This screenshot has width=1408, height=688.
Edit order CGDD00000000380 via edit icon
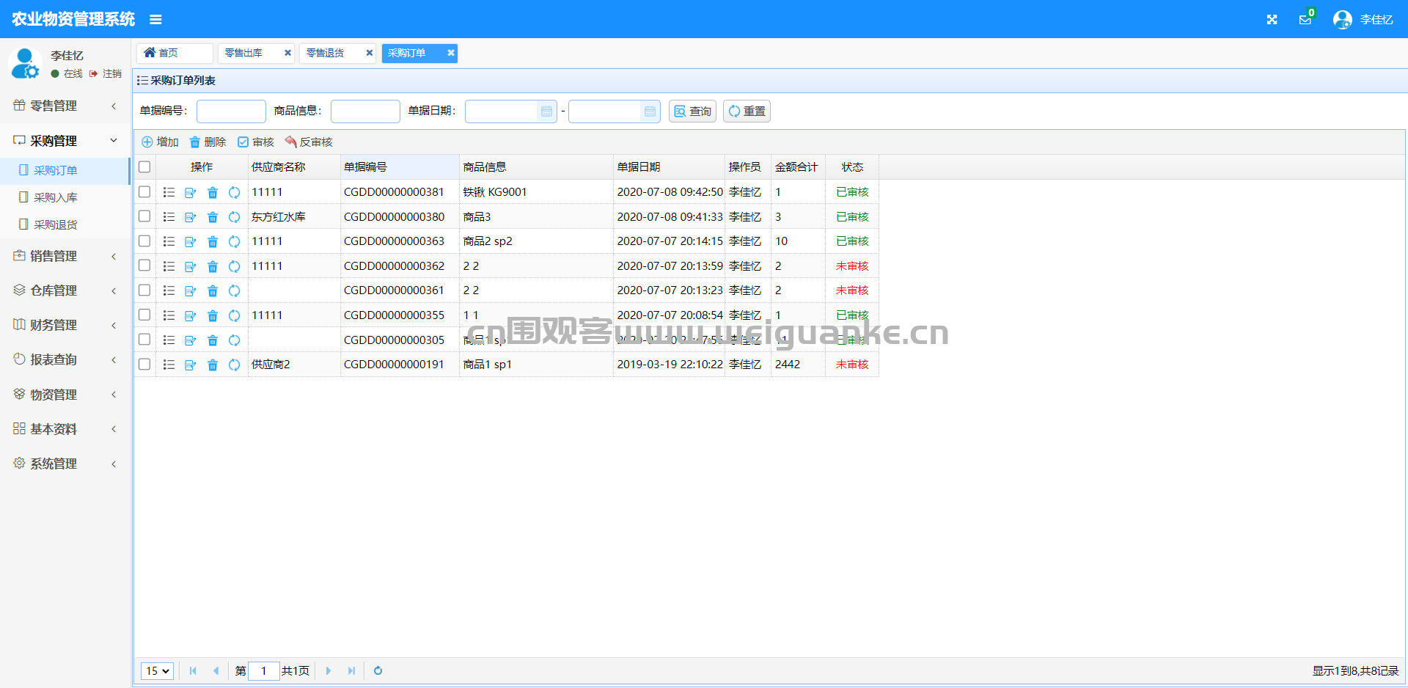191,217
